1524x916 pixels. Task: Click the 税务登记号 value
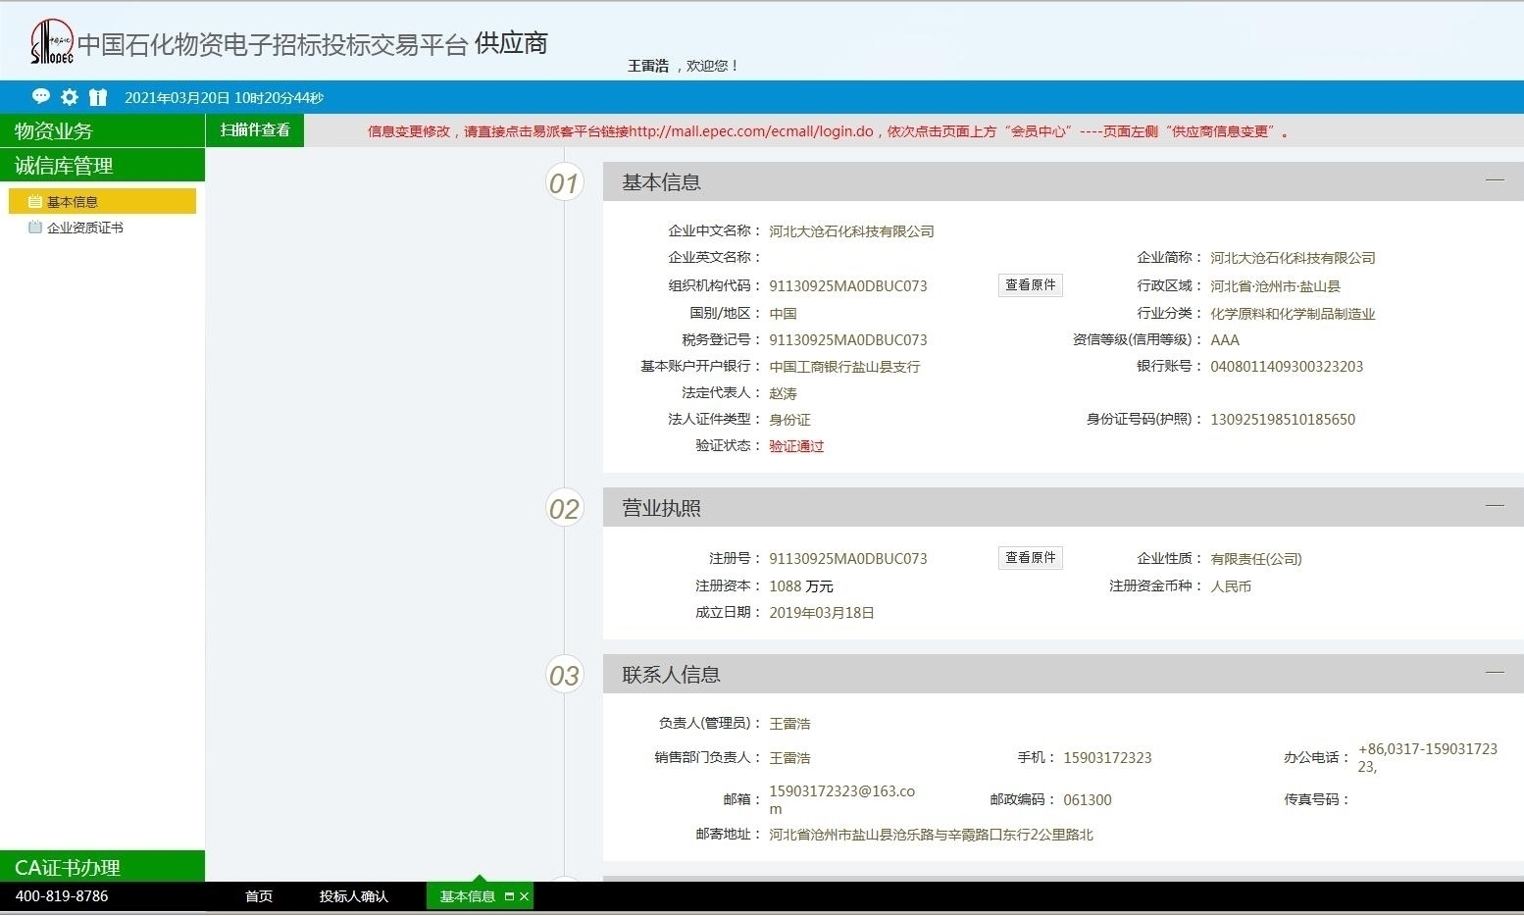coord(848,340)
